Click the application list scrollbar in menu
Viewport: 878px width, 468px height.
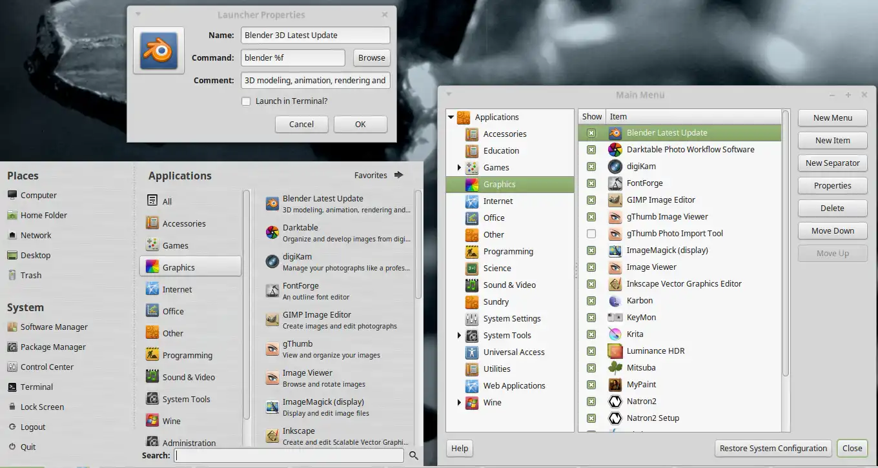pyautogui.click(x=418, y=244)
